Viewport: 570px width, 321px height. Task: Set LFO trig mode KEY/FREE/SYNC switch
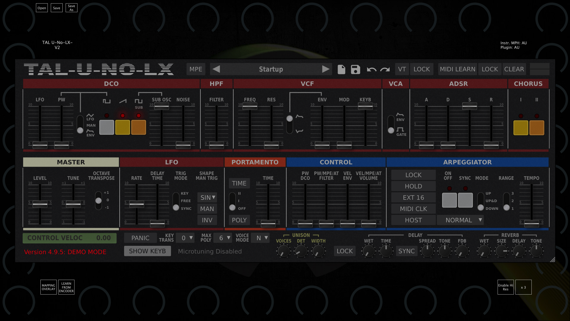176,202
